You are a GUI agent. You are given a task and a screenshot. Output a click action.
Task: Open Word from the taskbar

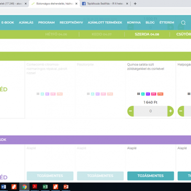coord(4,187)
